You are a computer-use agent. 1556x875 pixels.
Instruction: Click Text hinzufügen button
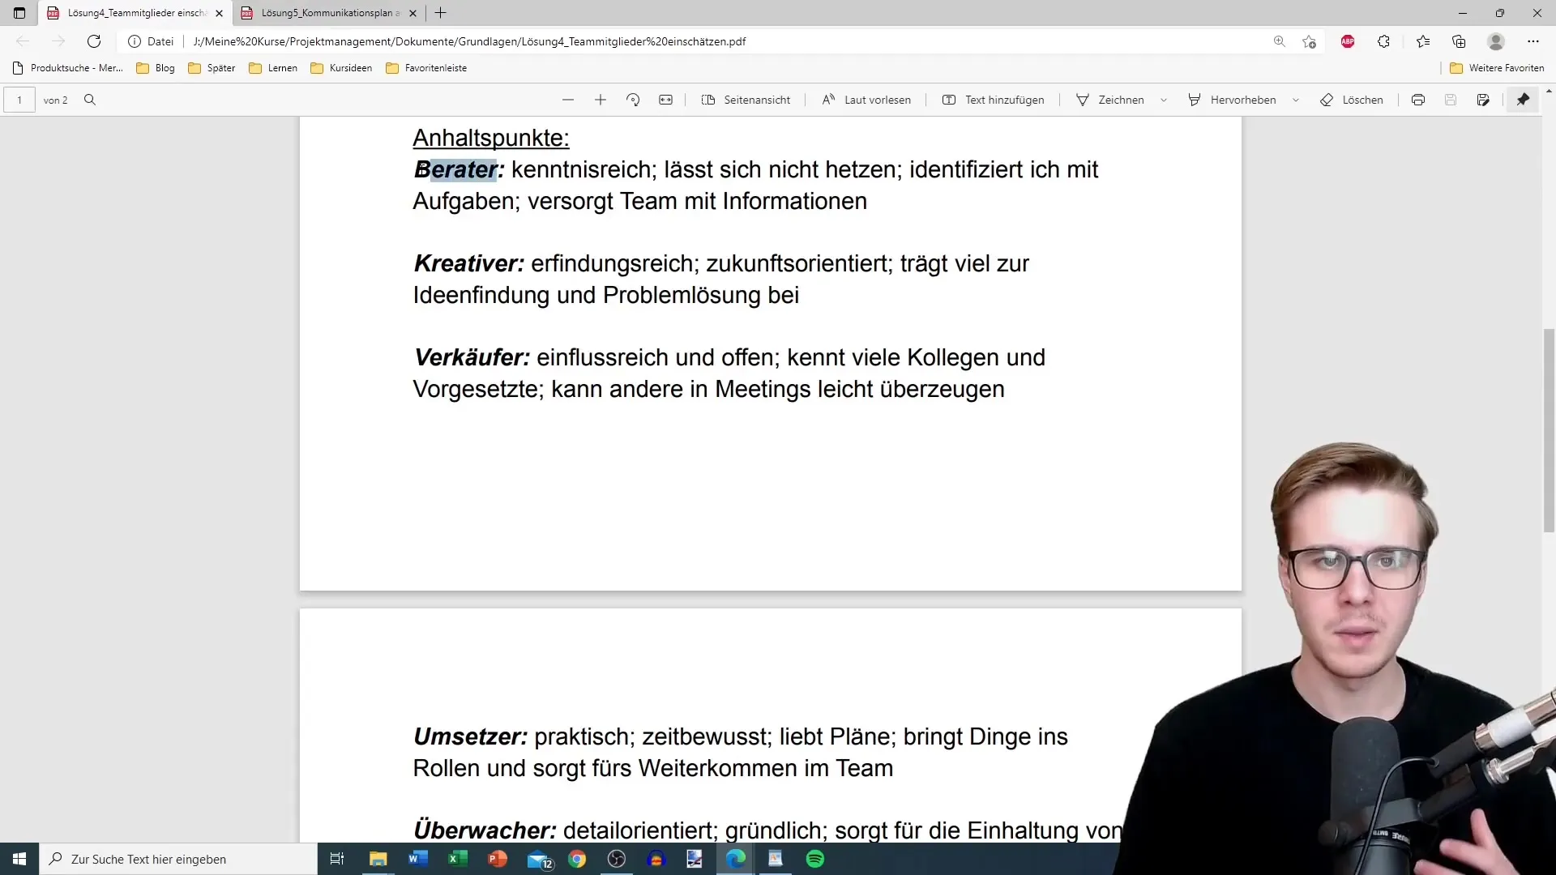tap(994, 100)
